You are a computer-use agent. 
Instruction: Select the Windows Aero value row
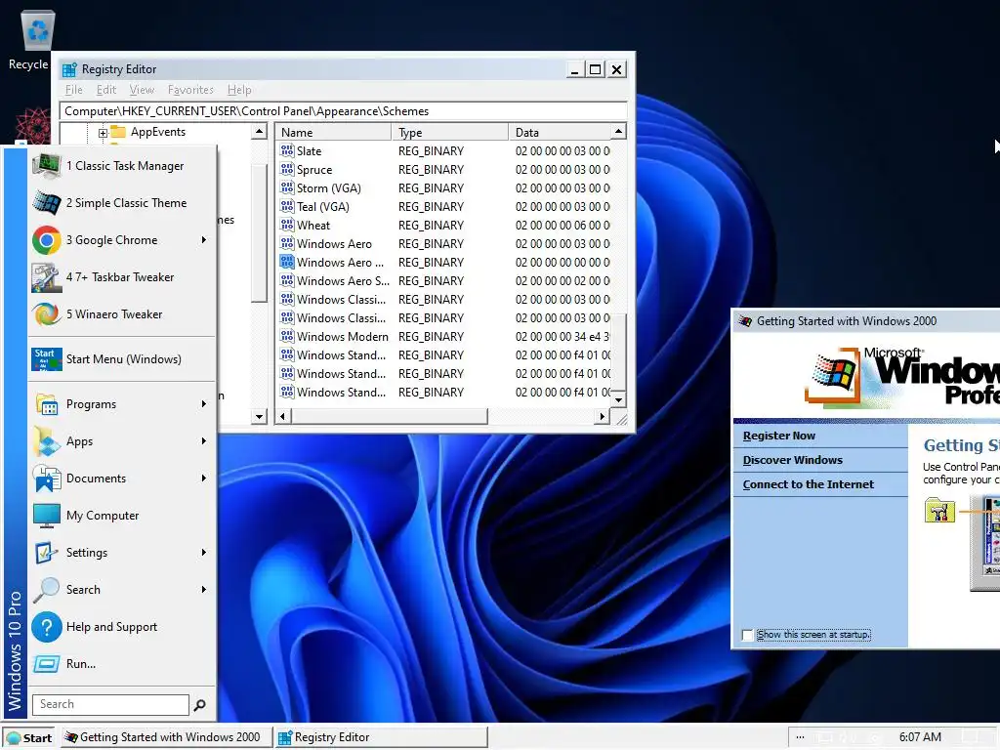(444, 243)
